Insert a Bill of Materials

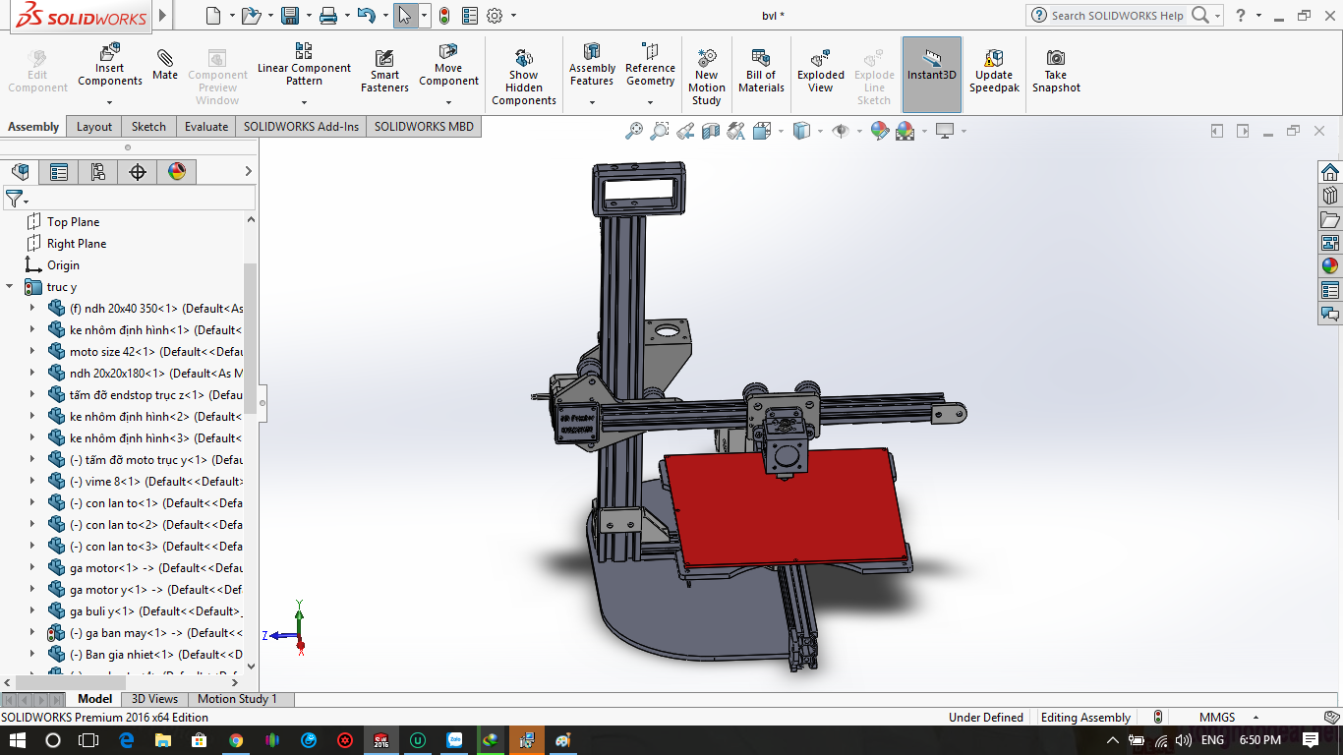(x=761, y=70)
